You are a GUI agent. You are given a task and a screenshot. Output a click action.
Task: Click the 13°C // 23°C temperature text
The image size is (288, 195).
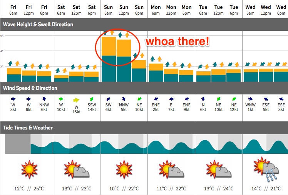point(77,188)
